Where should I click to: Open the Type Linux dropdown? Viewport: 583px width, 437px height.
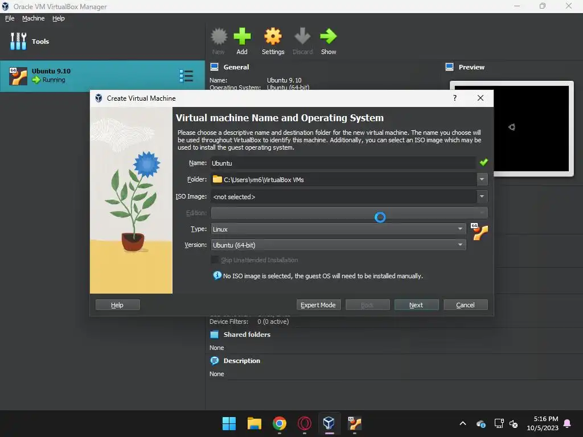(x=338, y=229)
